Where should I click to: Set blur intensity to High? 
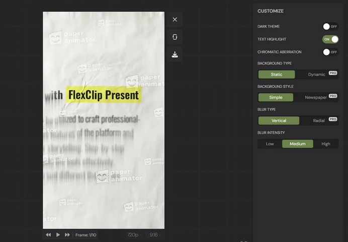[x=326, y=144]
